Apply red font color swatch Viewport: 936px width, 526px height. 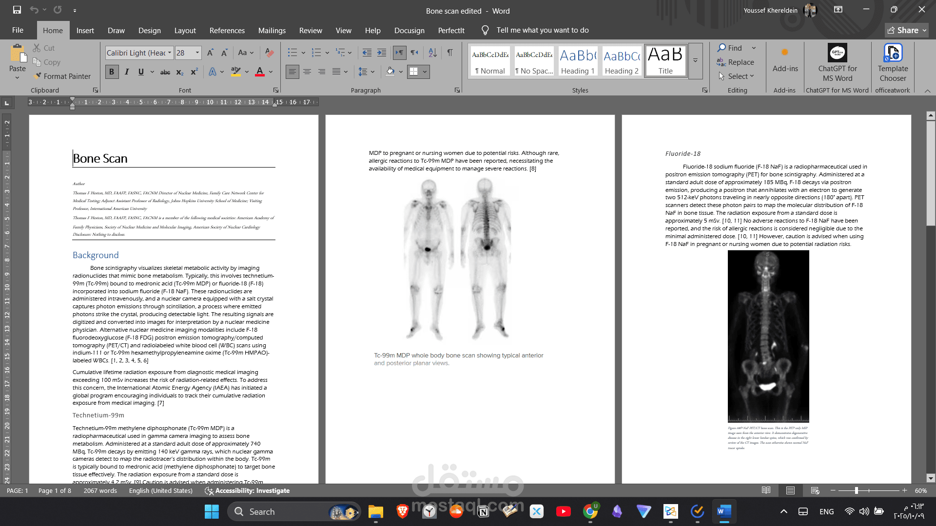[260, 72]
